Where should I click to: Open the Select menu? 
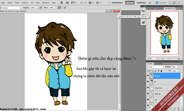(10, 2)
